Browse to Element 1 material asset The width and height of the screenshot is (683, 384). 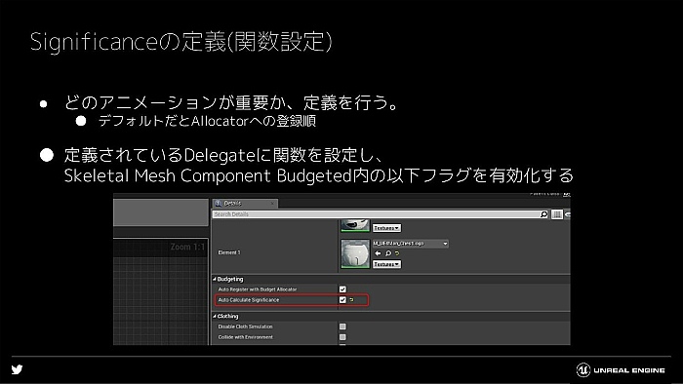click(387, 253)
